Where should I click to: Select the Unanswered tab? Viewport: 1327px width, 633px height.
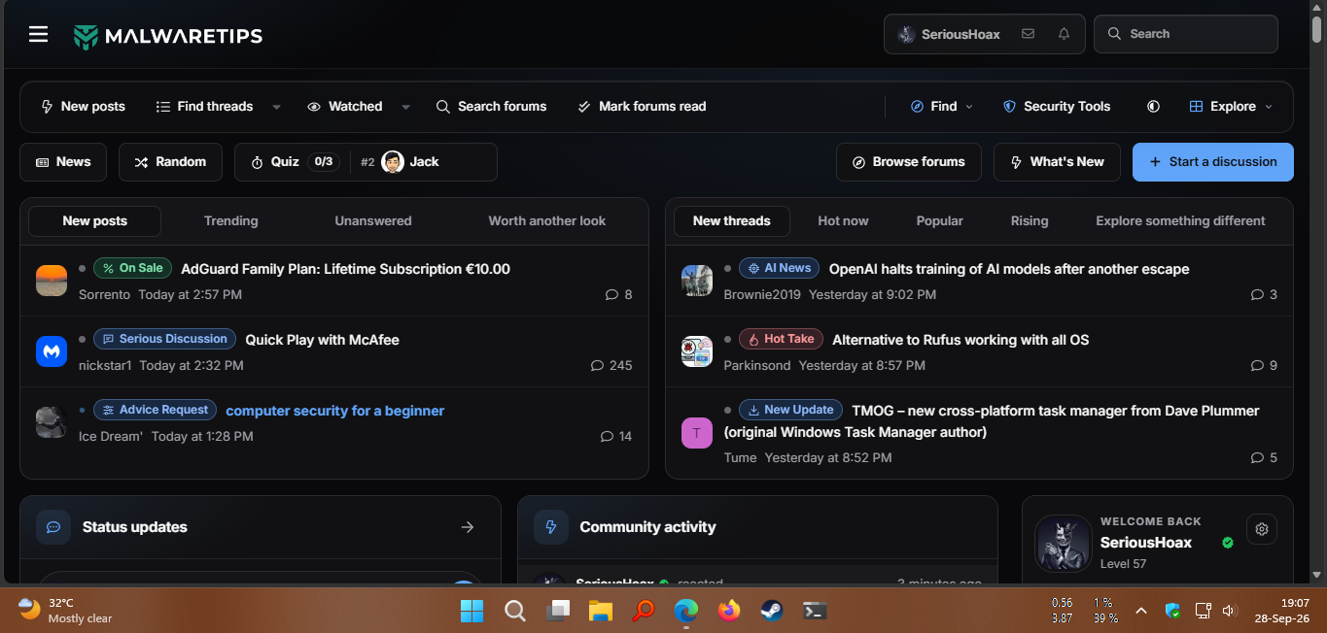point(373,221)
